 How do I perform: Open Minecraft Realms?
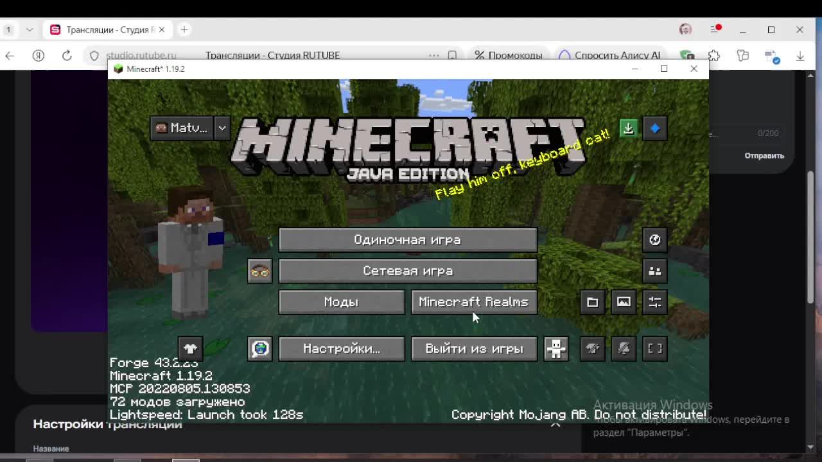coord(474,302)
